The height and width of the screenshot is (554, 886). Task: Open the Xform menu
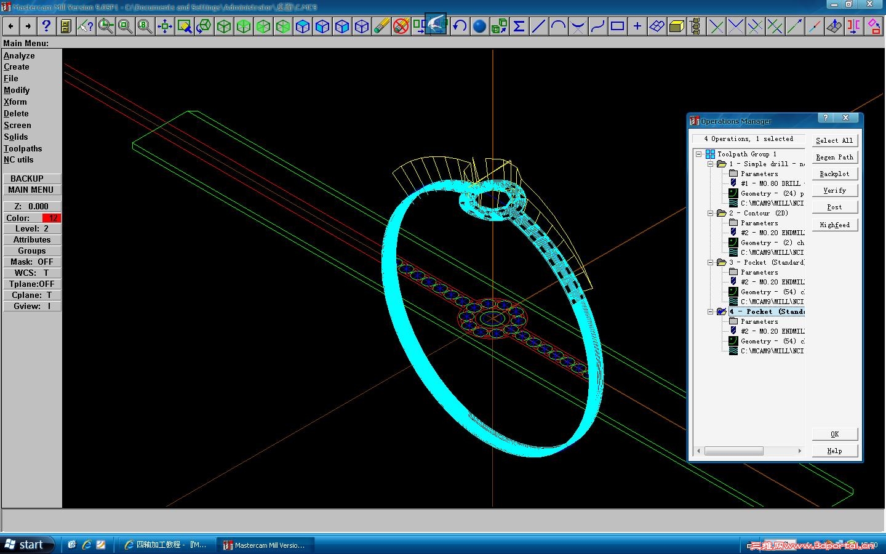(15, 102)
